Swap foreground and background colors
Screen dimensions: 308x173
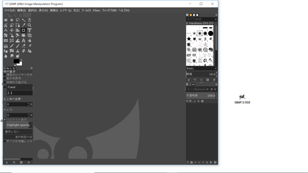pos(21,60)
